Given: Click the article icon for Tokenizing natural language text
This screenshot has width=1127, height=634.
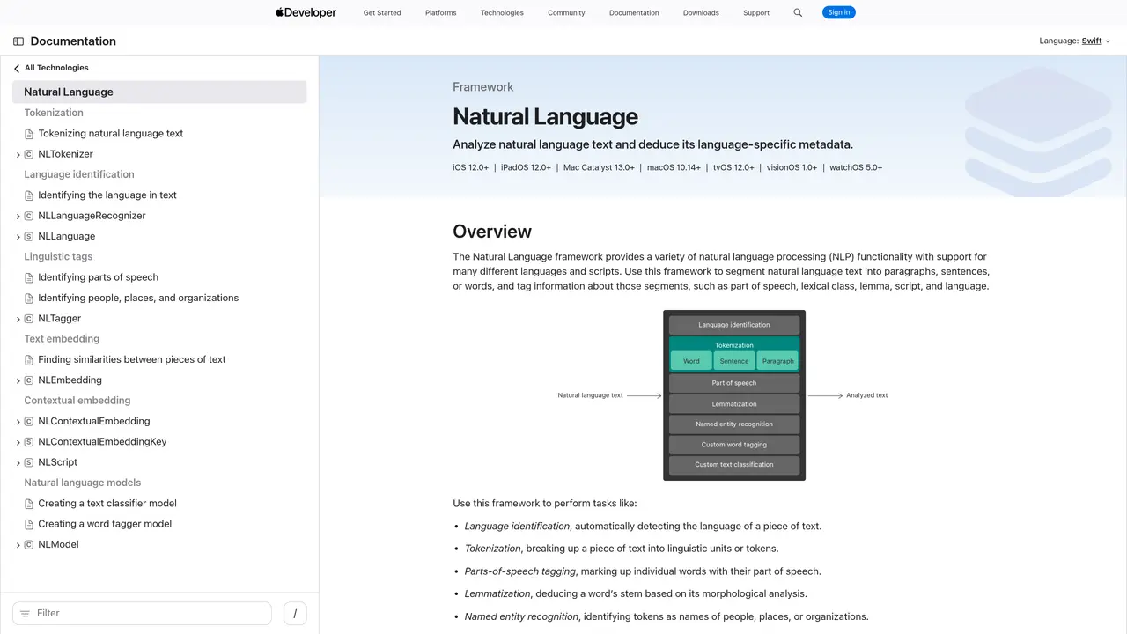Looking at the screenshot, I should pos(29,134).
